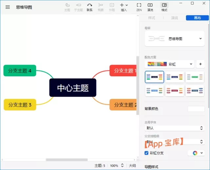Image resolution: width=210 pixels, height=170 pixels.
Task: Select the 分支主题 1 red node
Action: tap(123, 70)
